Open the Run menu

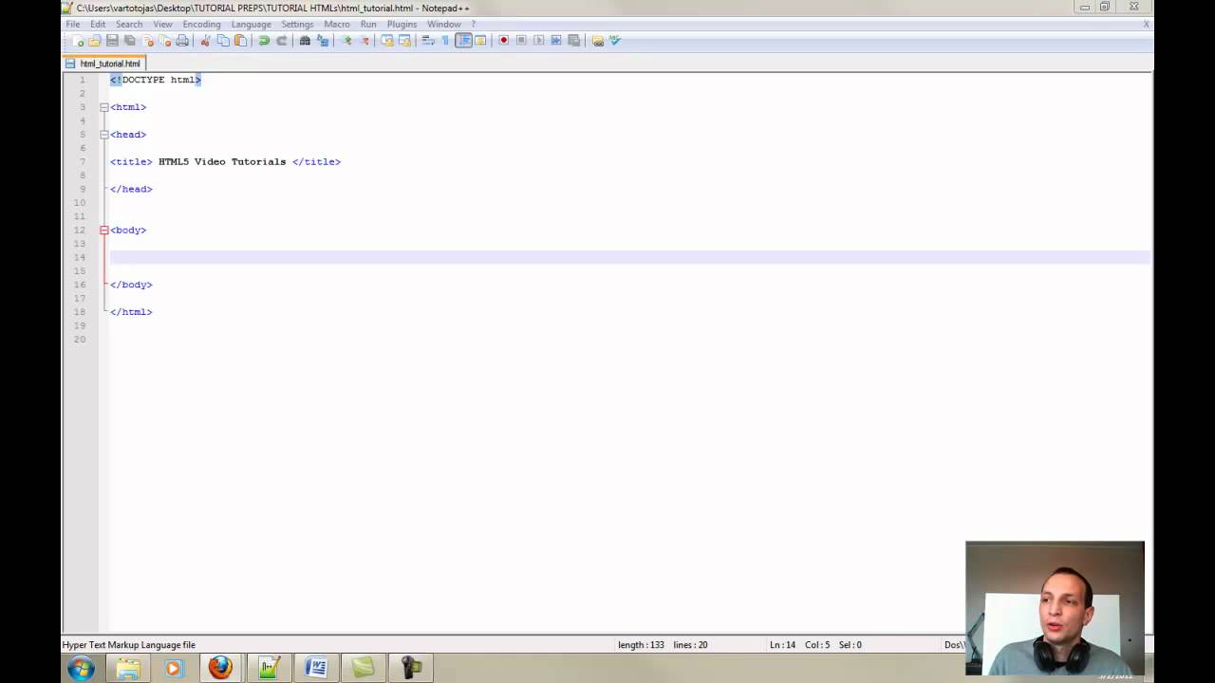click(x=368, y=24)
